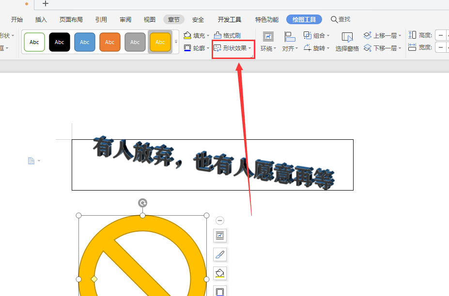Image resolution: width=449 pixels, height=296 pixels.
Task: Open the 对齐 (Align) dropdown
Action: click(289, 48)
